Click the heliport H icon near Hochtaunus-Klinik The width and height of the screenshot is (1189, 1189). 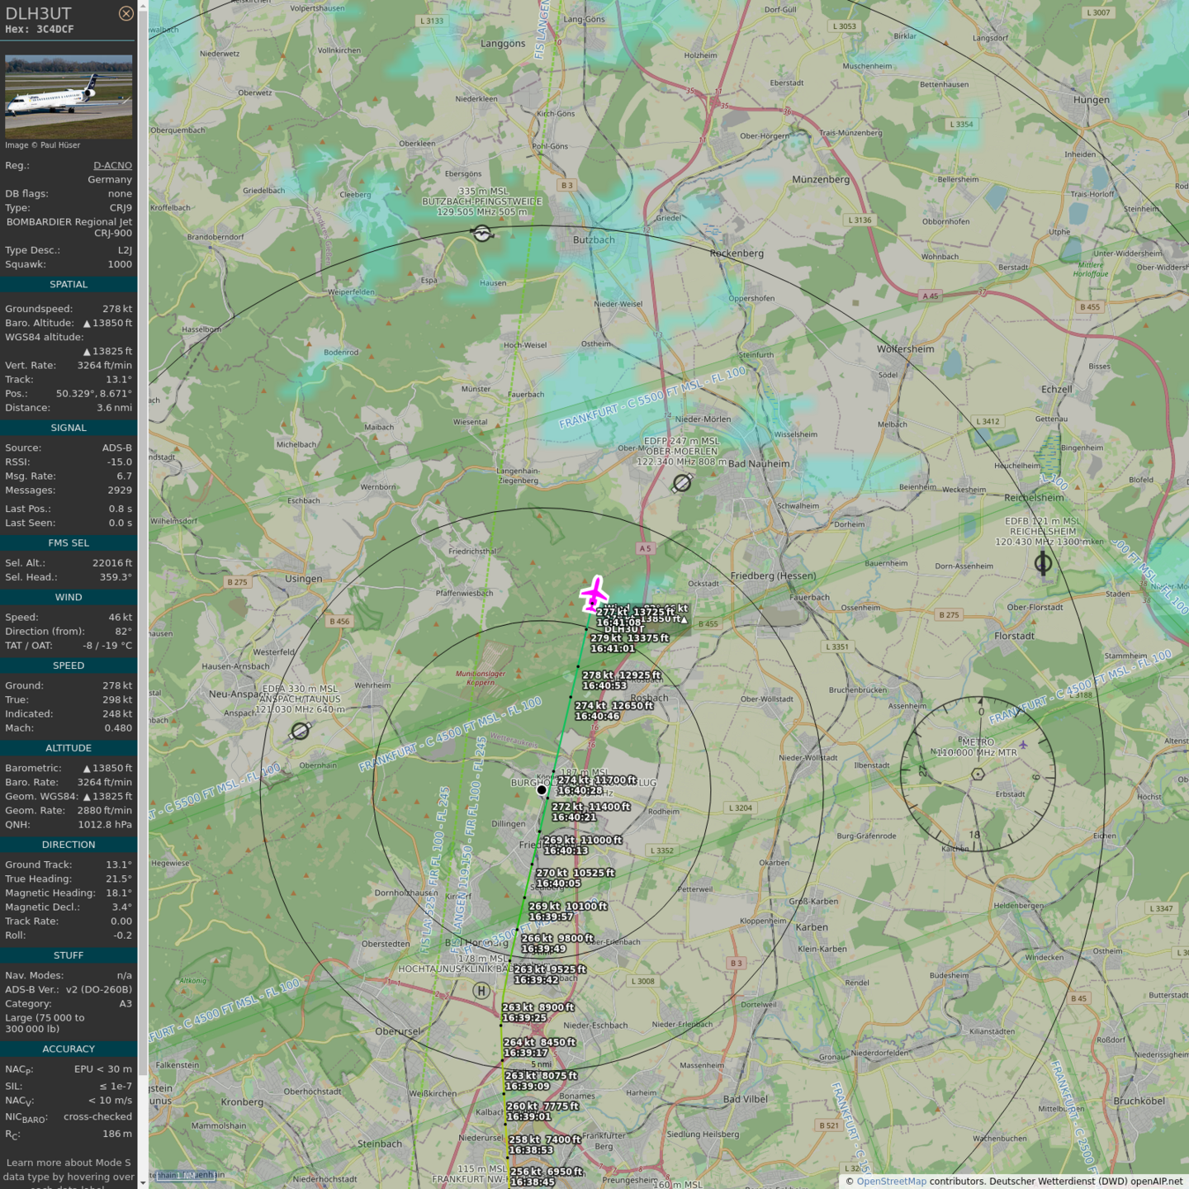[x=481, y=991]
